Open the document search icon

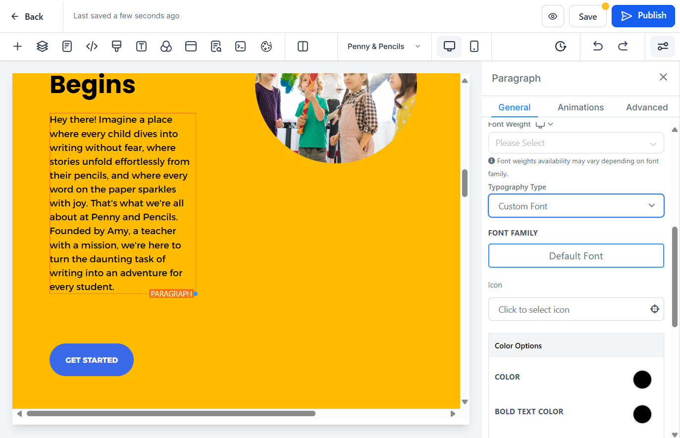[x=216, y=47]
